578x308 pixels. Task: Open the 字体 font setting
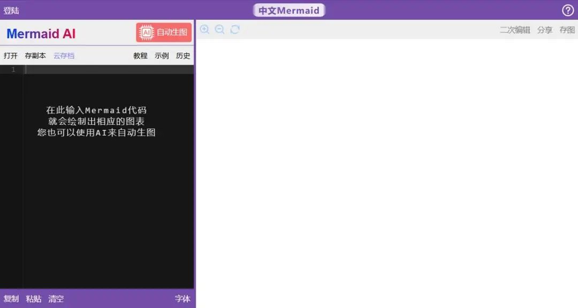point(182,299)
